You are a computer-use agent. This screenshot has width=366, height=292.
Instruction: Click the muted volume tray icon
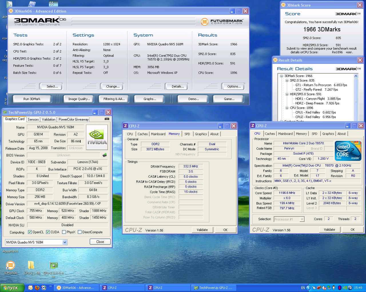pos(324,288)
